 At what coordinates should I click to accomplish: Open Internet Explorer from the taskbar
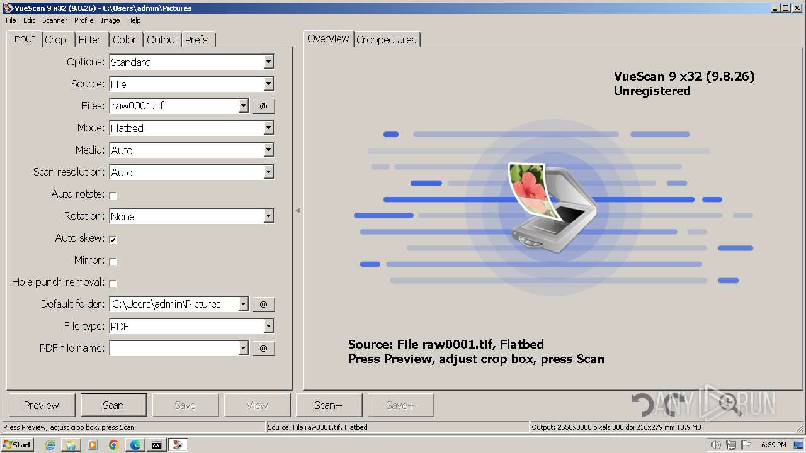50,445
